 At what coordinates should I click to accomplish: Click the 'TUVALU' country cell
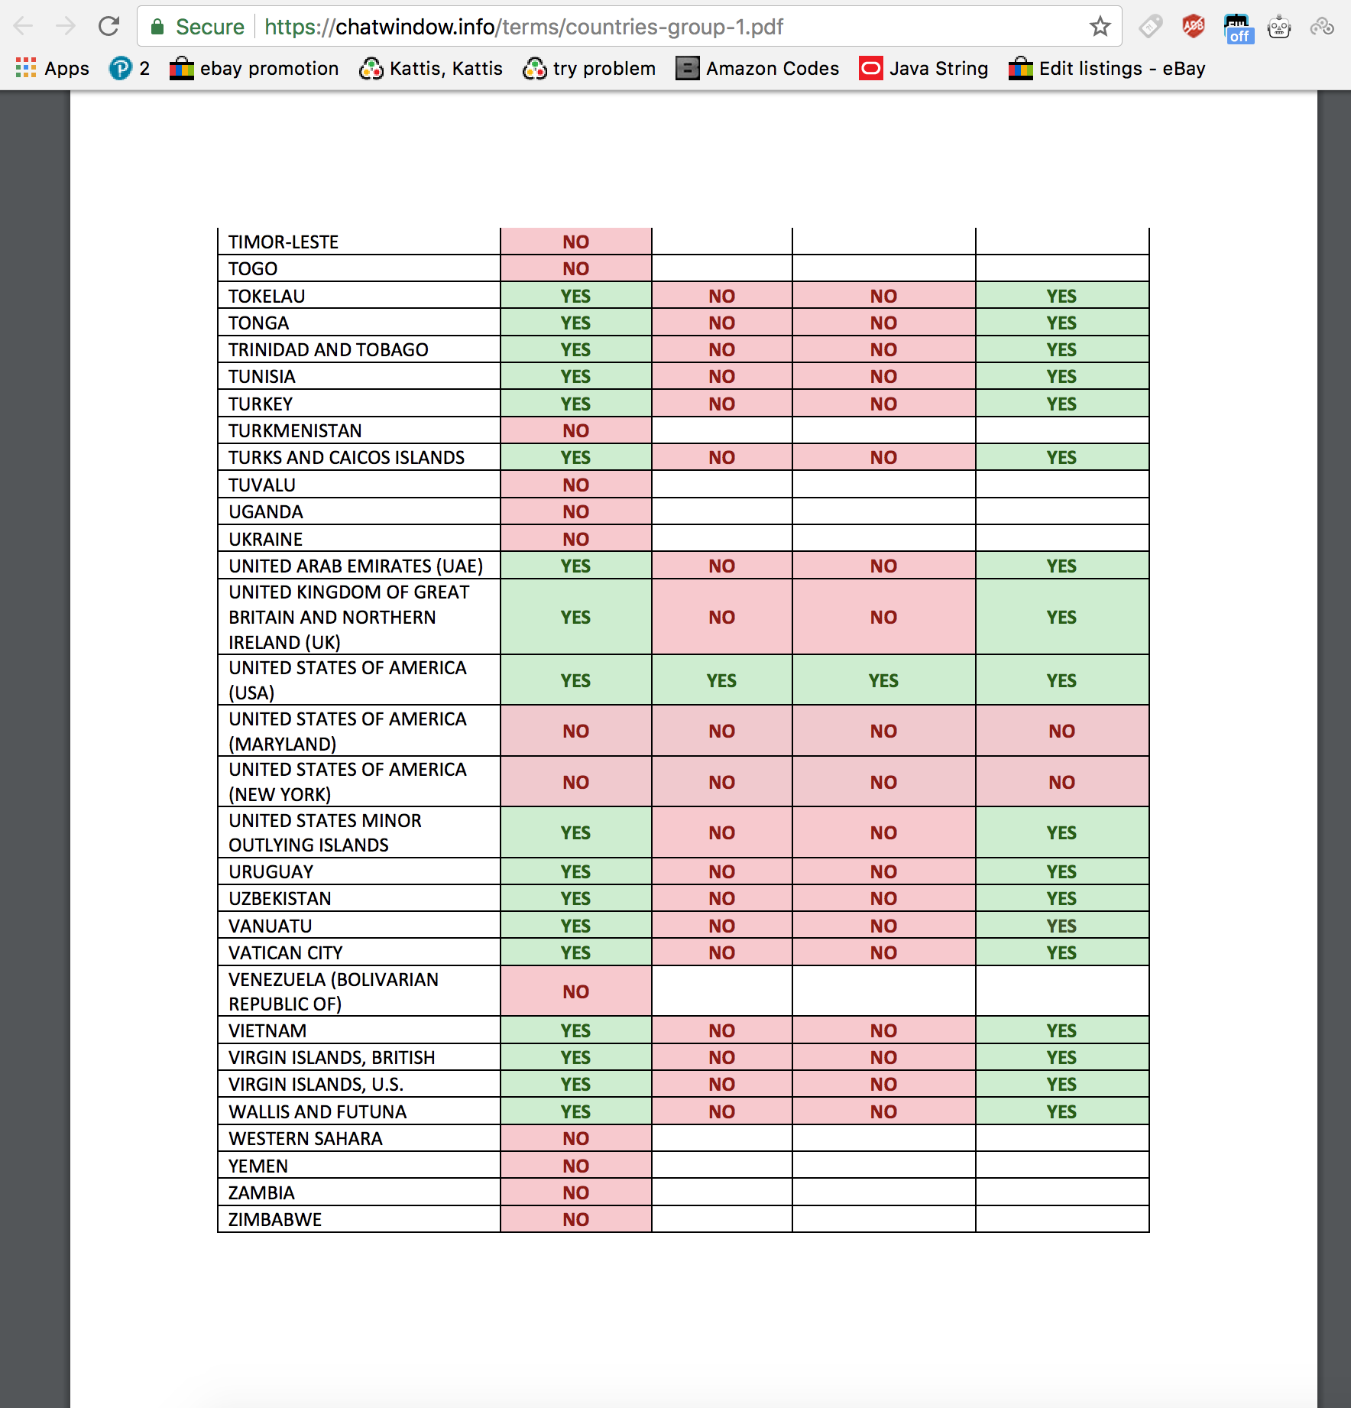click(359, 485)
